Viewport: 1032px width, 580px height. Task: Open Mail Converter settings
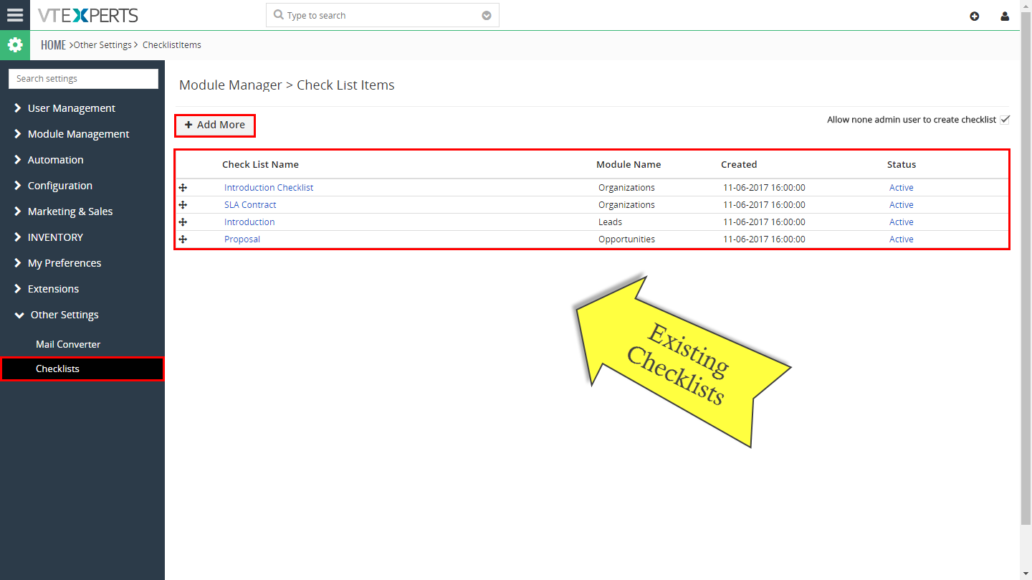click(x=68, y=344)
